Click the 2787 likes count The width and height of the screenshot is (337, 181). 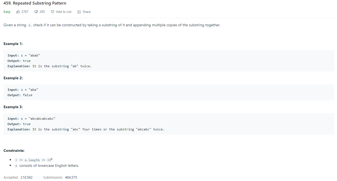click(x=25, y=12)
